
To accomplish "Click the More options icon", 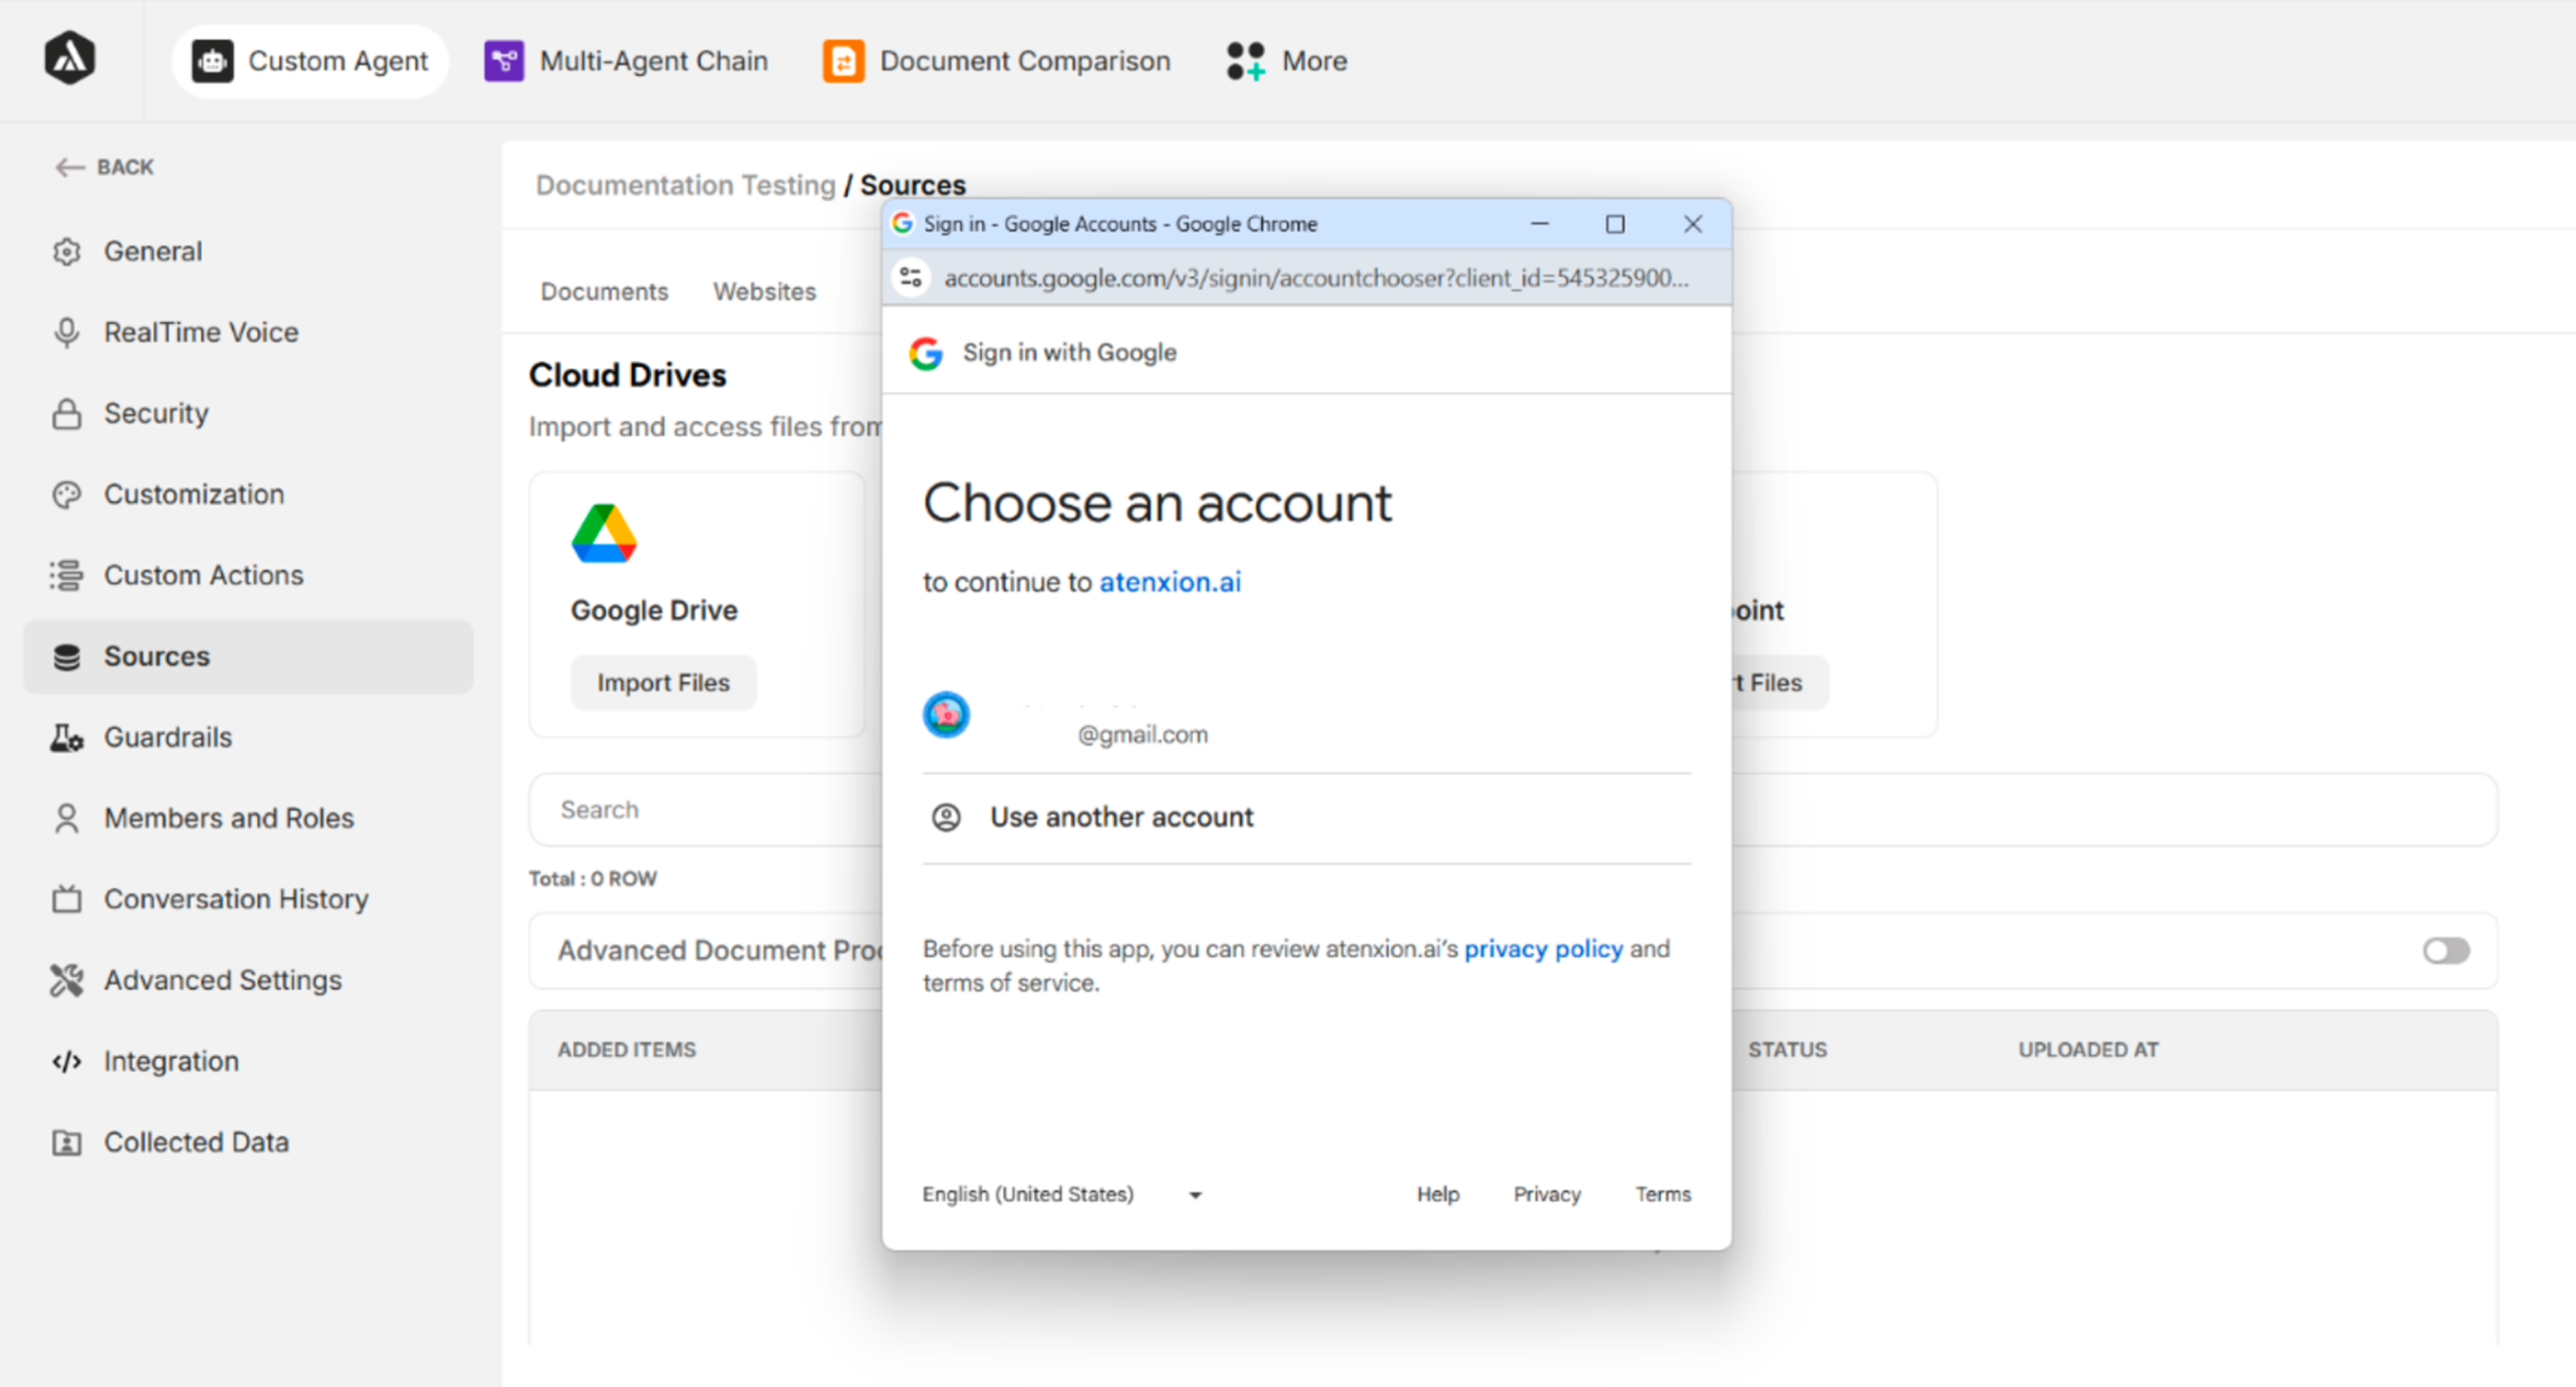I will pyautogui.click(x=1246, y=60).
